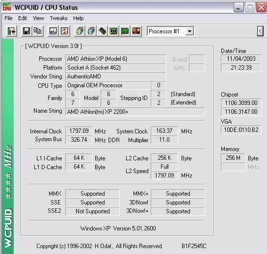
Task: Open the Help menu
Action: (79, 18)
